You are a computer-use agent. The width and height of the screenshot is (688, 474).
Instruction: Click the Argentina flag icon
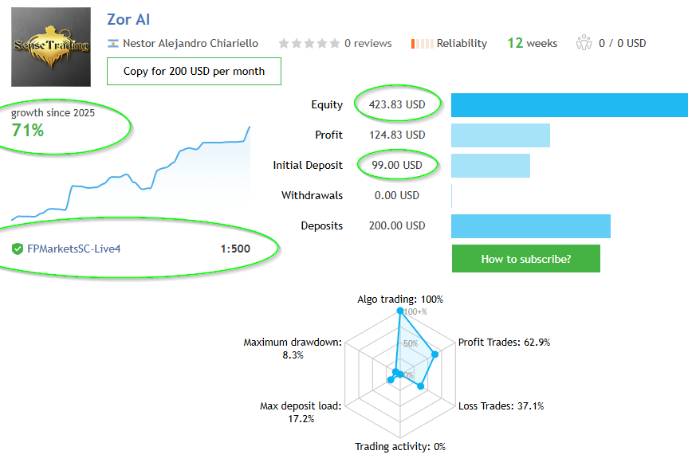(113, 44)
